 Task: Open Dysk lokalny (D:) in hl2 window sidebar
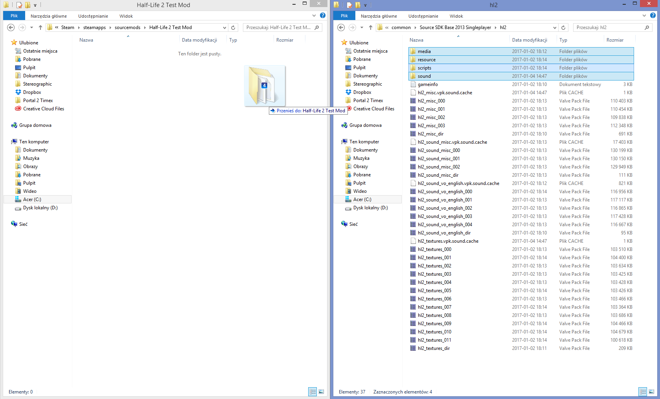point(370,208)
